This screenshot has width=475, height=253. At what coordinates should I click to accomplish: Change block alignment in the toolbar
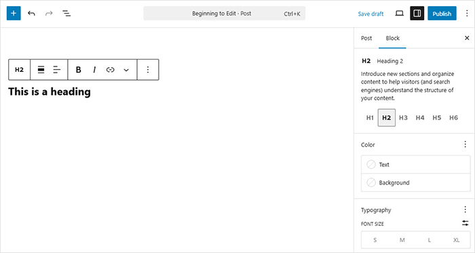coord(41,70)
